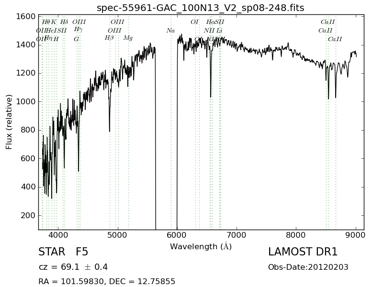The width and height of the screenshot is (383, 287).
Task: Select the 'F5' spectral type text
Action: (x=82, y=252)
